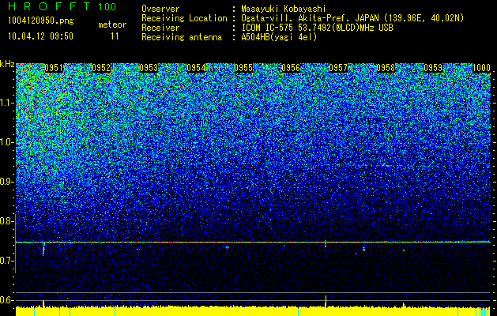Image resolution: width=497 pixels, height=316 pixels.
Task: Click the ICOM IC-575 receiver text
Action: pos(317,28)
